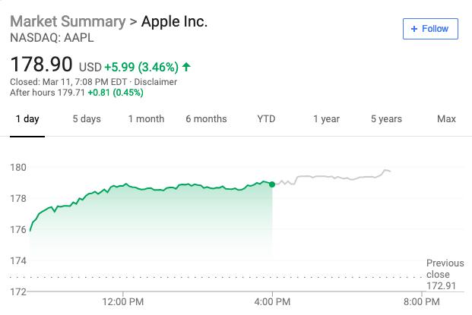Open the Disclaimer link
472x315 pixels.
click(x=155, y=82)
